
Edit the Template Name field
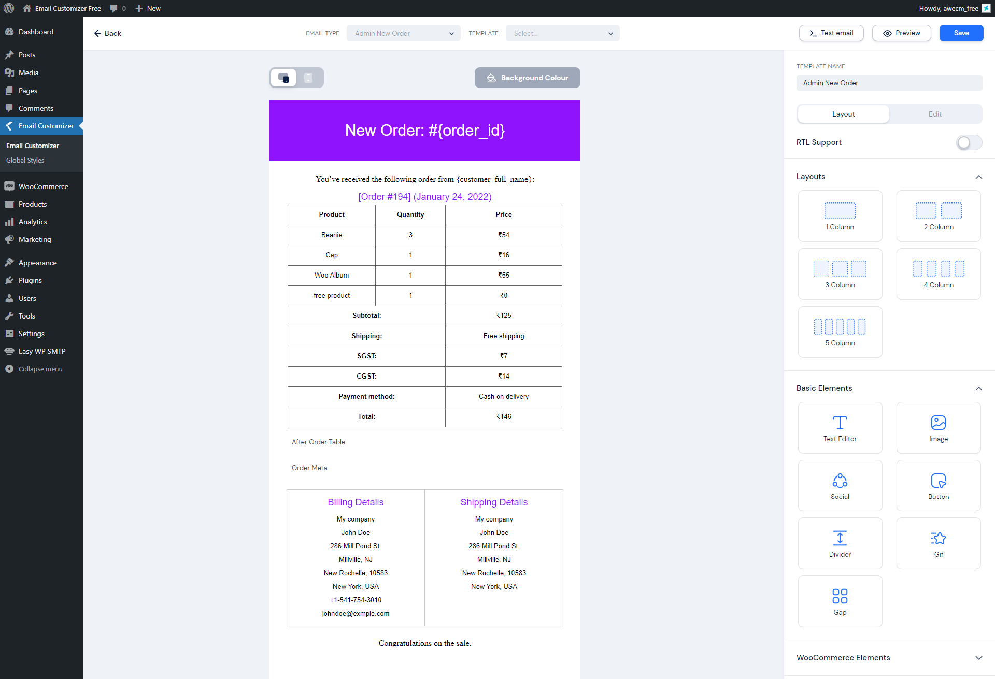tap(889, 83)
